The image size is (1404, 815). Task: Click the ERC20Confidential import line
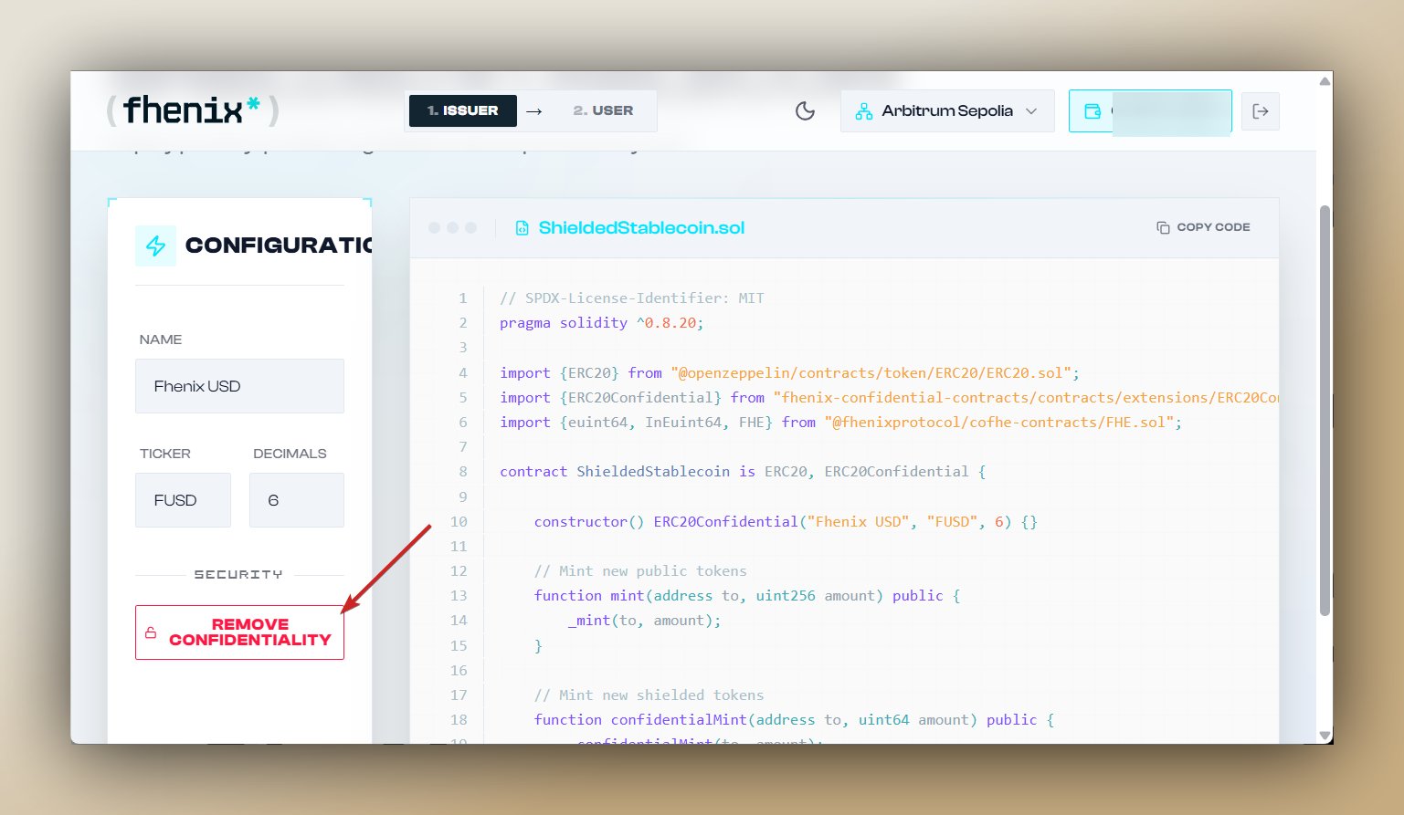pyautogui.click(x=889, y=398)
